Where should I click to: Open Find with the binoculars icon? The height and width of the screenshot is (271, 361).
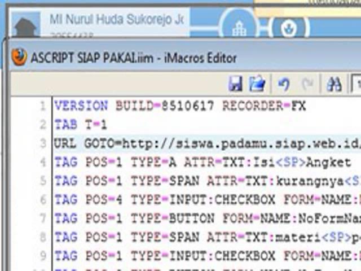click(334, 84)
